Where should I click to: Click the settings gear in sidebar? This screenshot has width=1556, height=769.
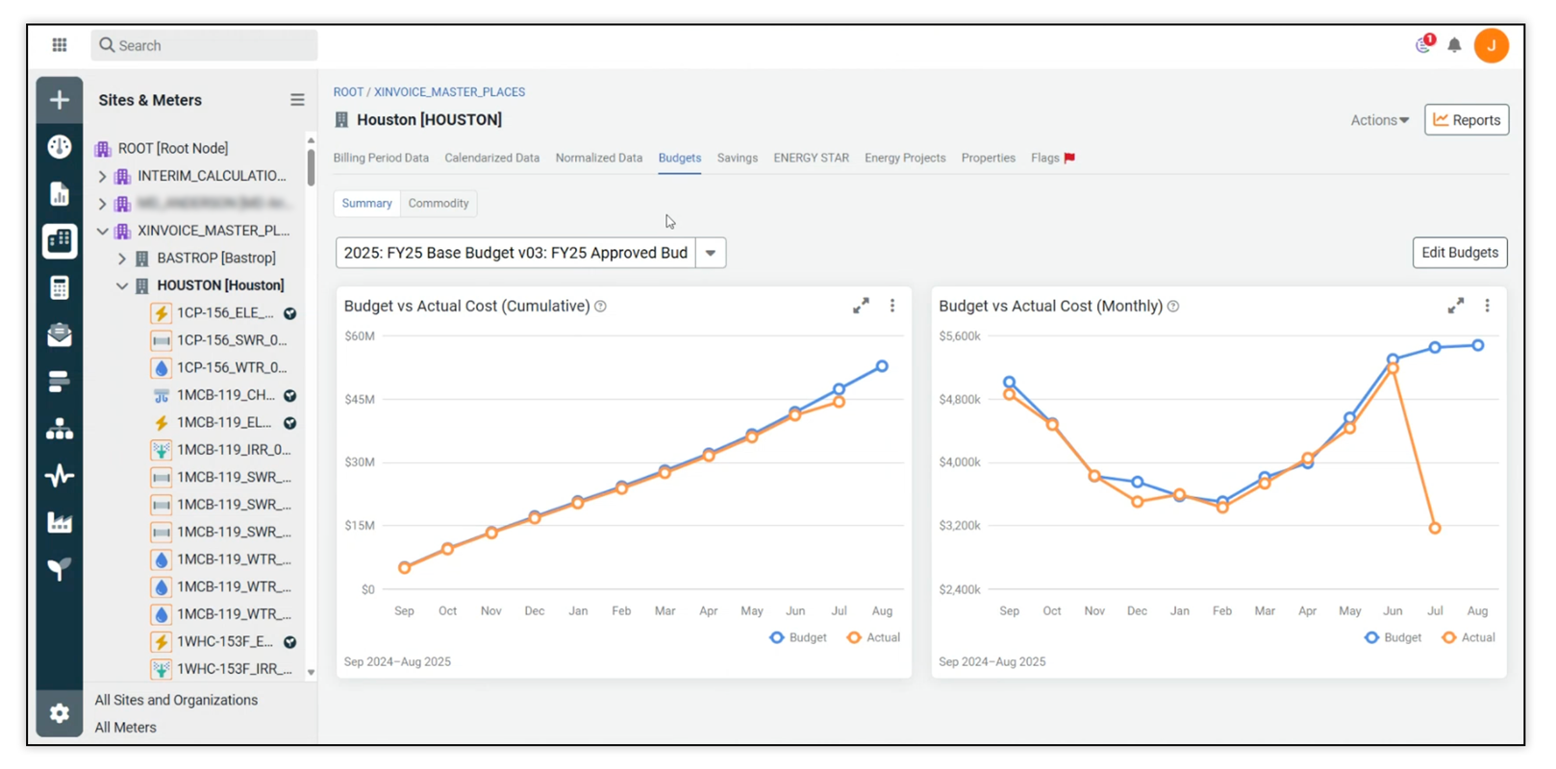60,713
